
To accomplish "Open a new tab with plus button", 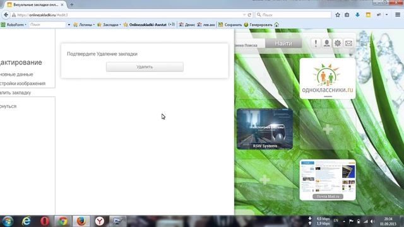I will point(71,4).
